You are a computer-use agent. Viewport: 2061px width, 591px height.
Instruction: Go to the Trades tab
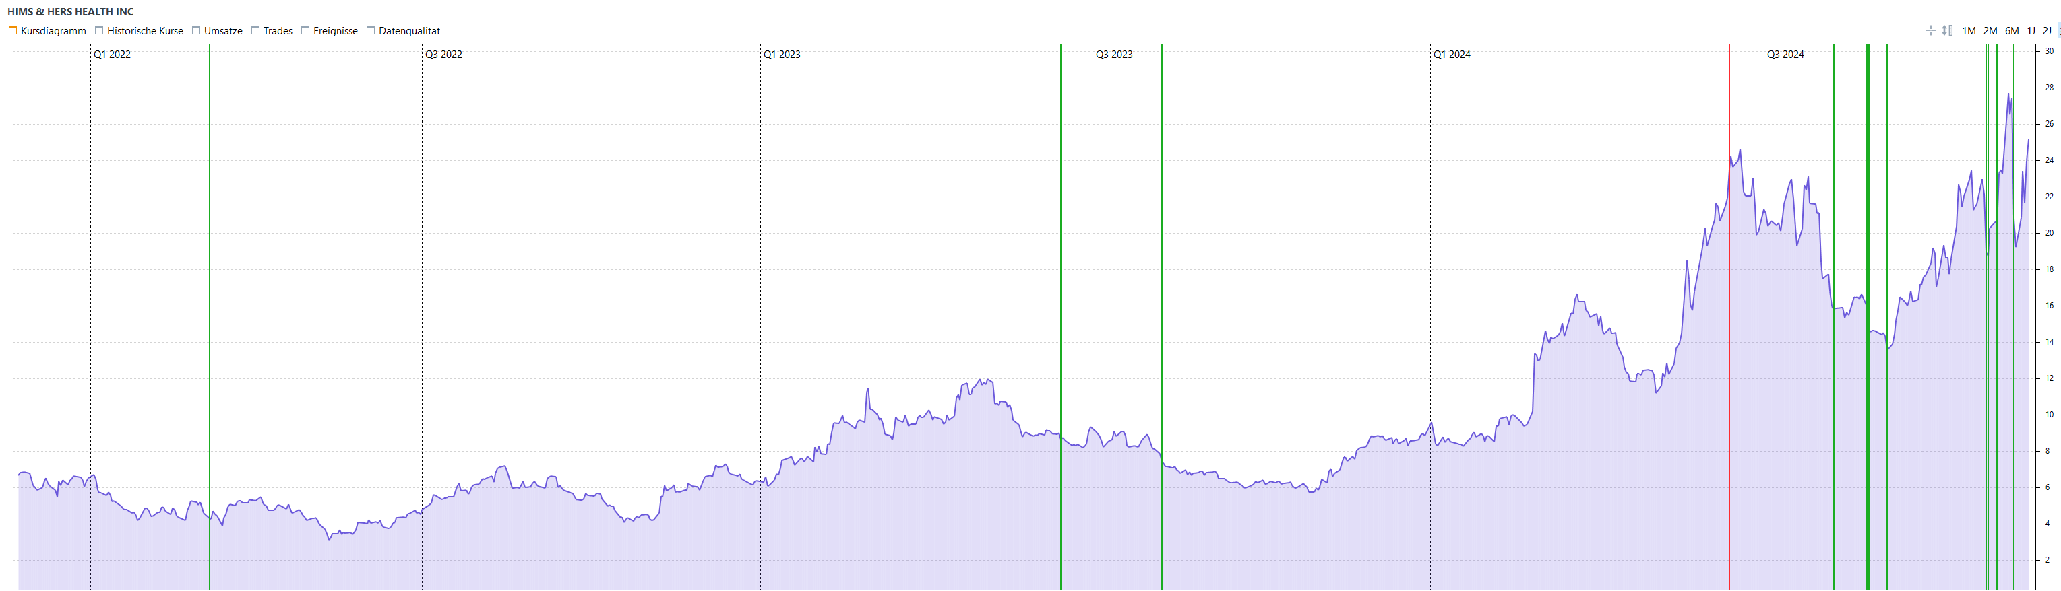click(272, 31)
